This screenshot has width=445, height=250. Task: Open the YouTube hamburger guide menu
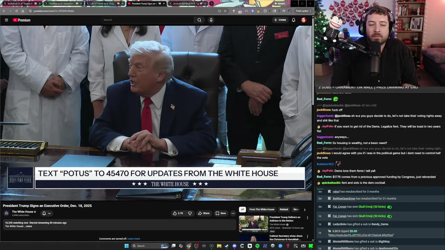pos(6,20)
